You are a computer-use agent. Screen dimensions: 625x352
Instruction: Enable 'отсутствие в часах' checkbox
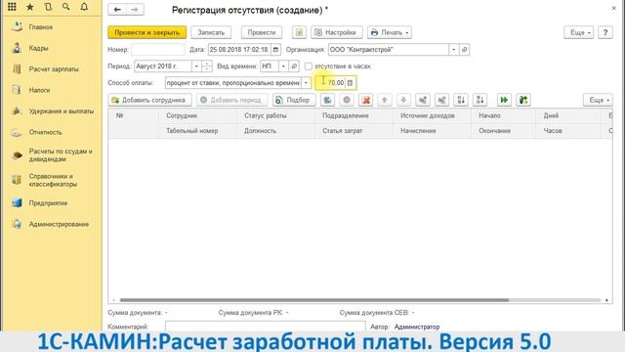point(309,66)
